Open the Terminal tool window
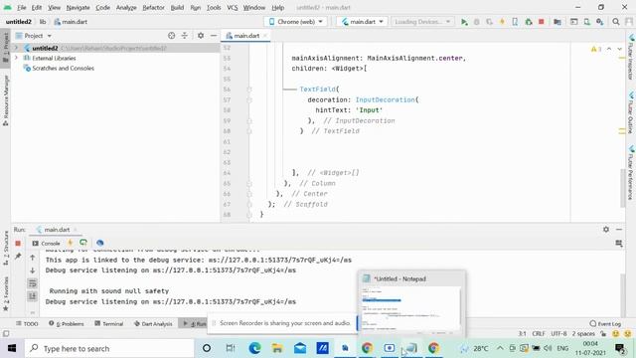 click(108, 323)
